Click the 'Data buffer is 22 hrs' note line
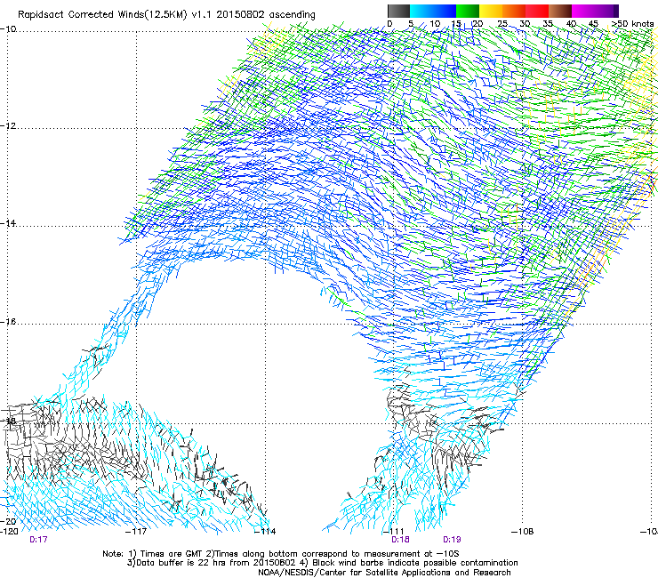658x578 pixels. (x=322, y=563)
